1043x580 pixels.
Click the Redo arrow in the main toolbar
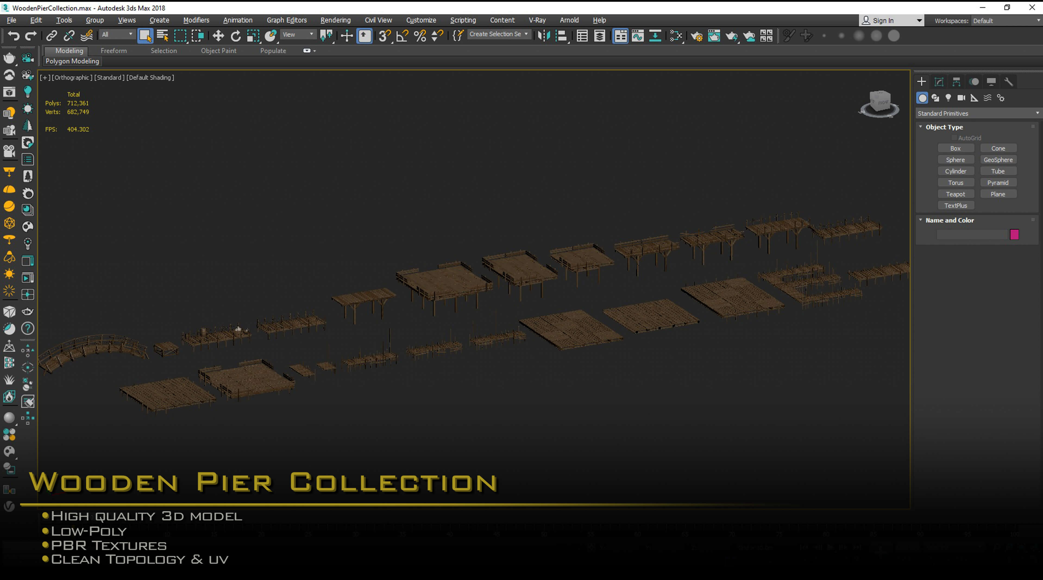point(31,36)
